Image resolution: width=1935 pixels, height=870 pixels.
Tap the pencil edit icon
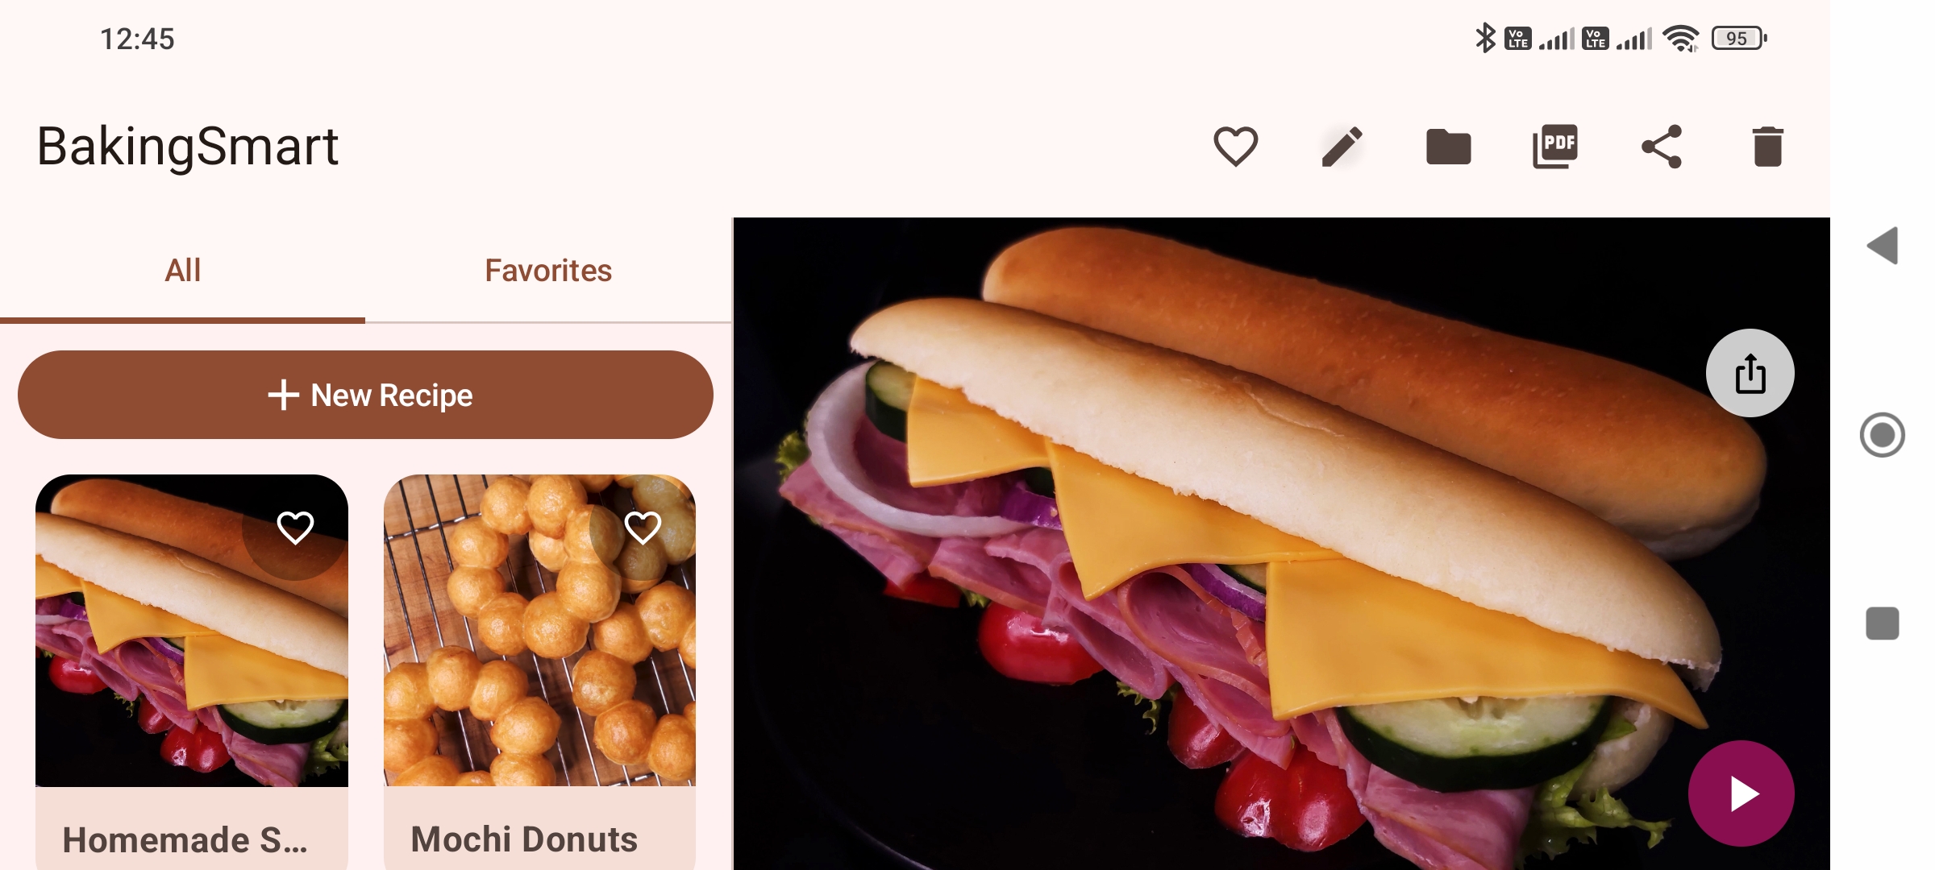(x=1342, y=147)
